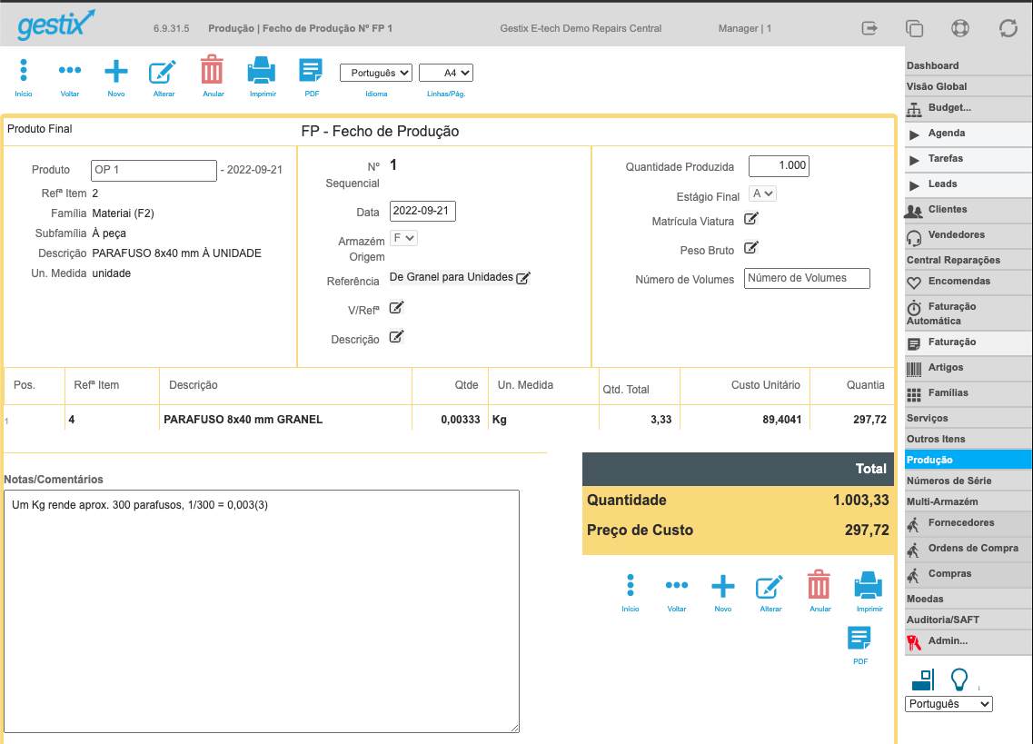Open sidebar Português language dropdown
Screen dimensions: 1033x744
(x=949, y=704)
